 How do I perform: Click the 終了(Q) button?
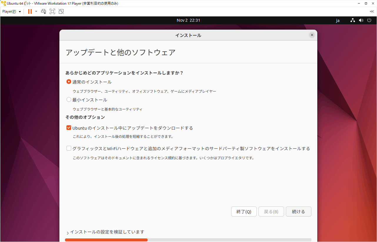tap(244, 212)
